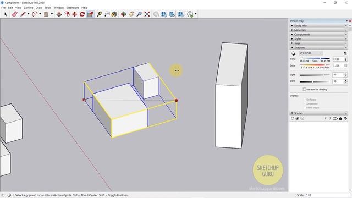This screenshot has width=352, height=198.
Task: Open the user account dropdown arrow
Action: 196,14
